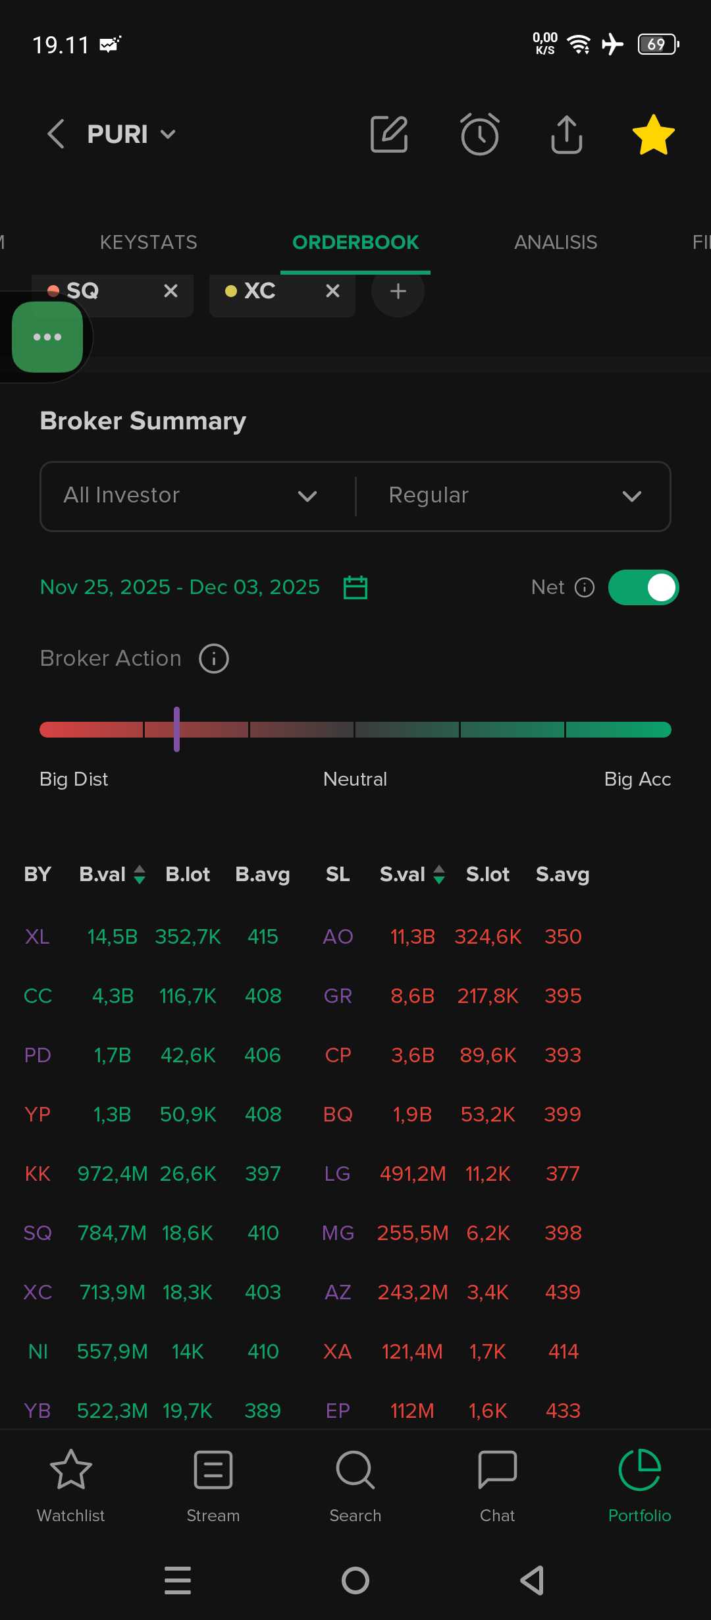Open the price alert clock icon
Image resolution: width=711 pixels, height=1620 pixels.
pyautogui.click(x=479, y=134)
